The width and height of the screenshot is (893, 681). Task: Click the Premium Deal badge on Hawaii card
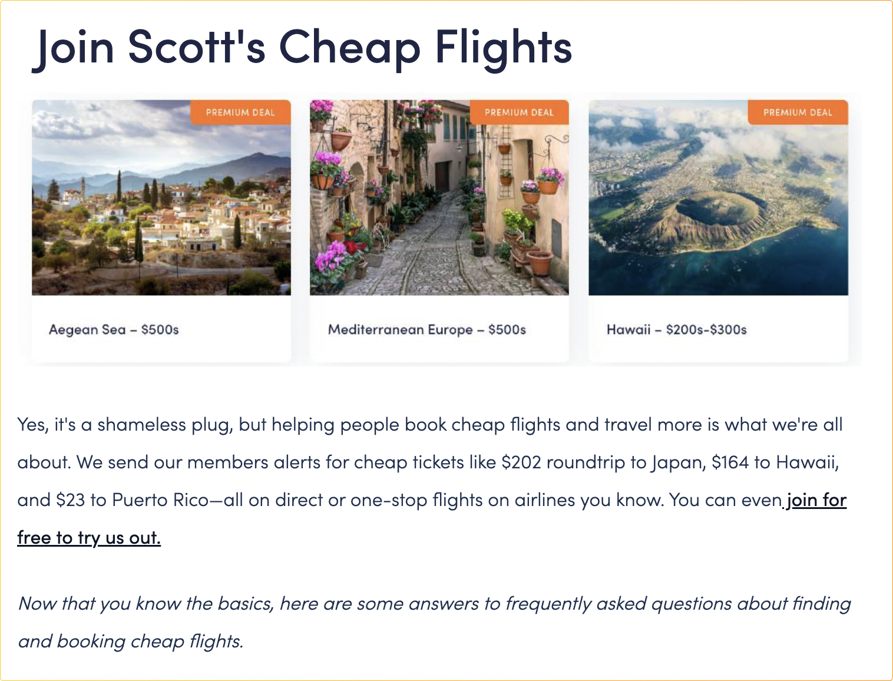tap(798, 113)
